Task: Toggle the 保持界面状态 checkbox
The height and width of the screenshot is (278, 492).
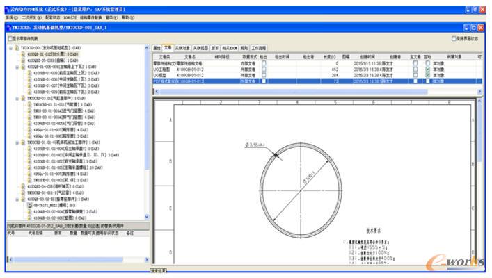Action: (454, 38)
